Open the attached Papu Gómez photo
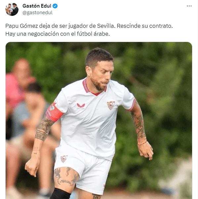 (99, 120)
